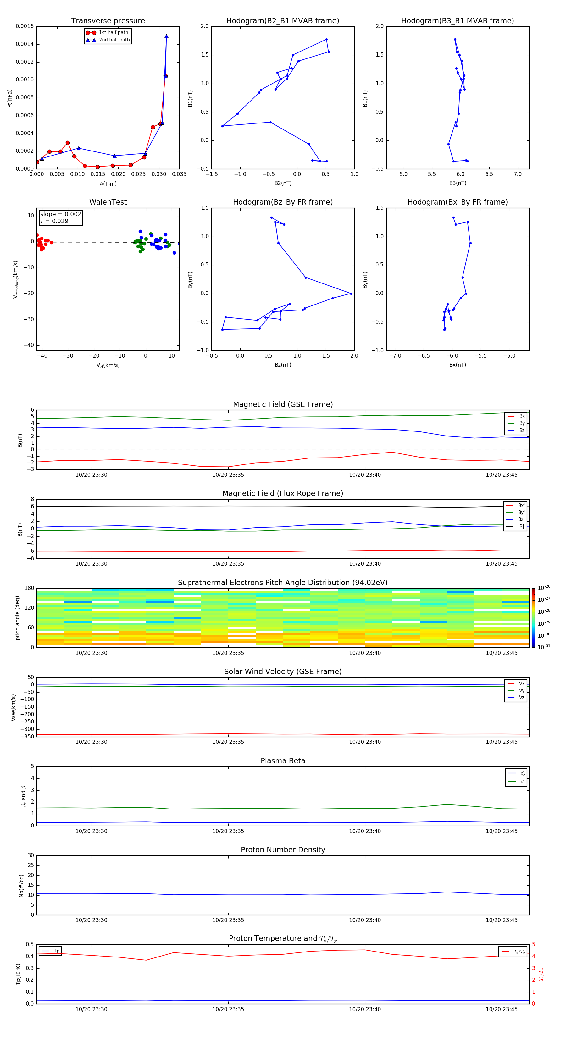
Task: Select the 'slope = 0.002' annotation
Action: pos(60,214)
